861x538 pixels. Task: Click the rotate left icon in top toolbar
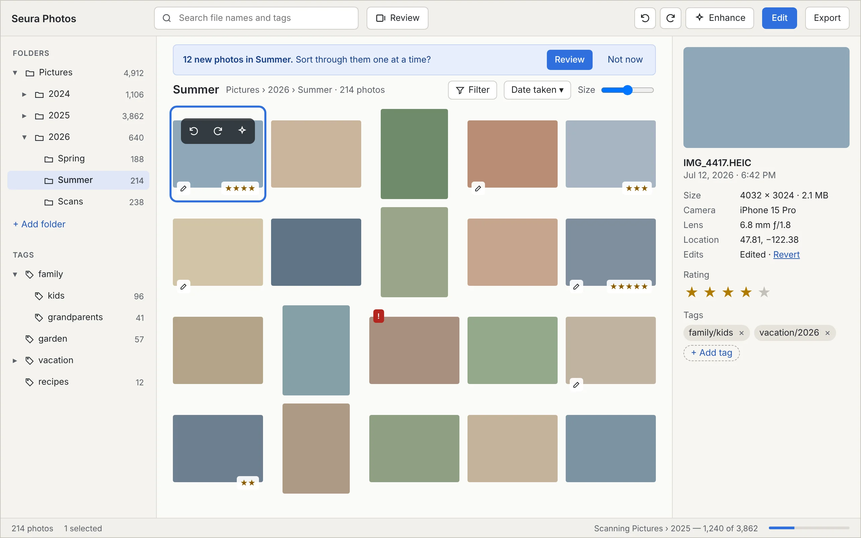tap(645, 18)
